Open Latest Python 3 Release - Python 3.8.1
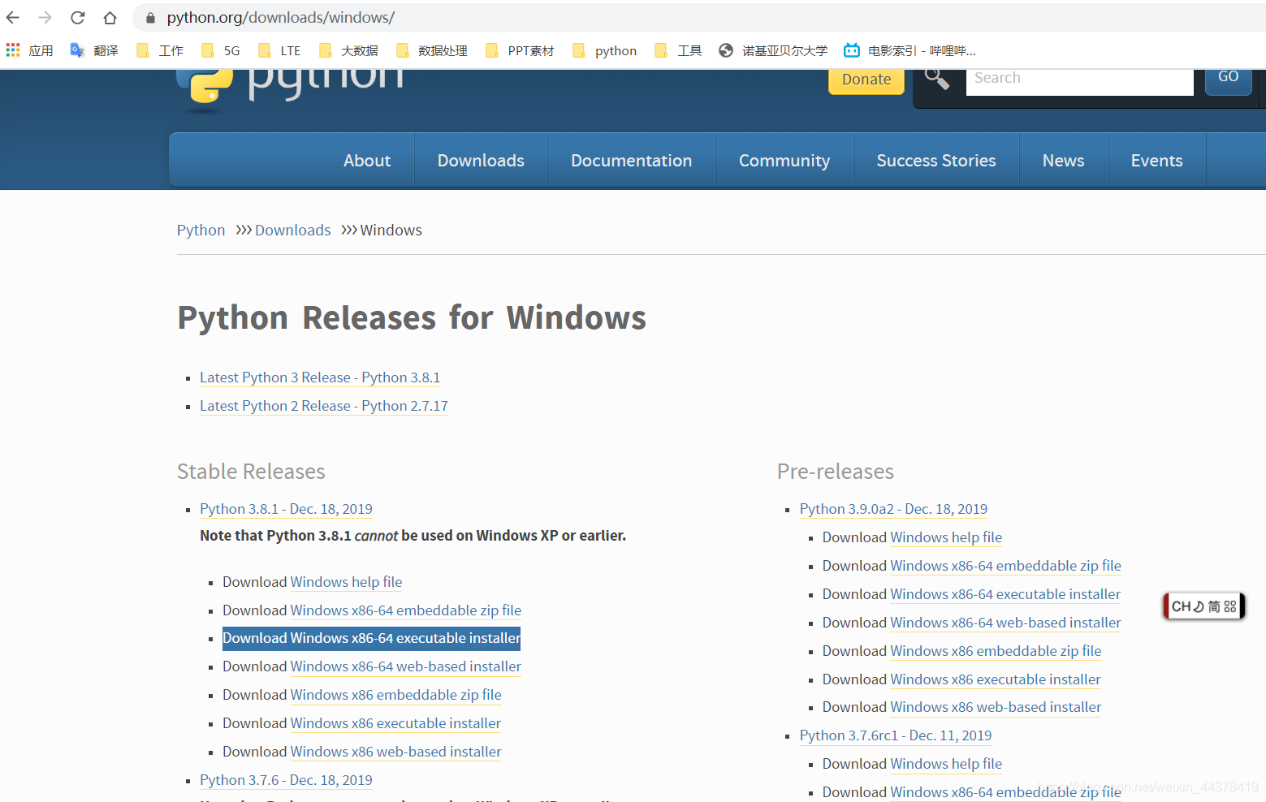 tap(320, 377)
